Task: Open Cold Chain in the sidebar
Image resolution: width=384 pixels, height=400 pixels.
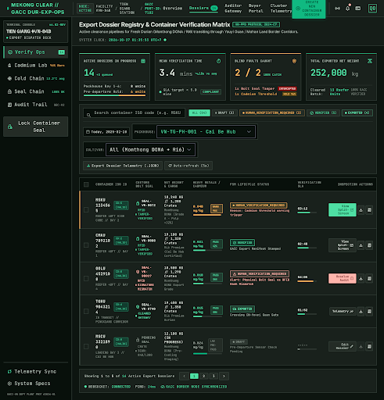Action: (36, 78)
